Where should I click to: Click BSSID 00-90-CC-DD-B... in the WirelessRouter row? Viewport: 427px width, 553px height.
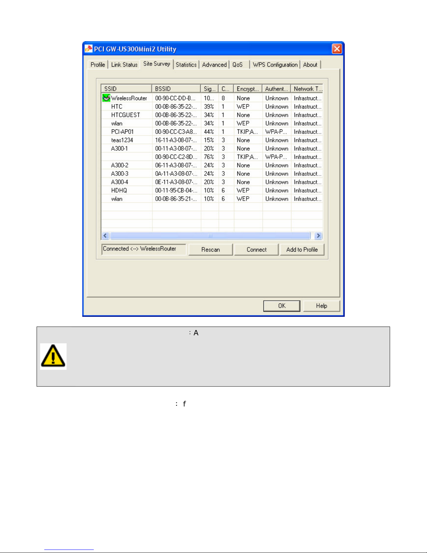click(x=175, y=98)
